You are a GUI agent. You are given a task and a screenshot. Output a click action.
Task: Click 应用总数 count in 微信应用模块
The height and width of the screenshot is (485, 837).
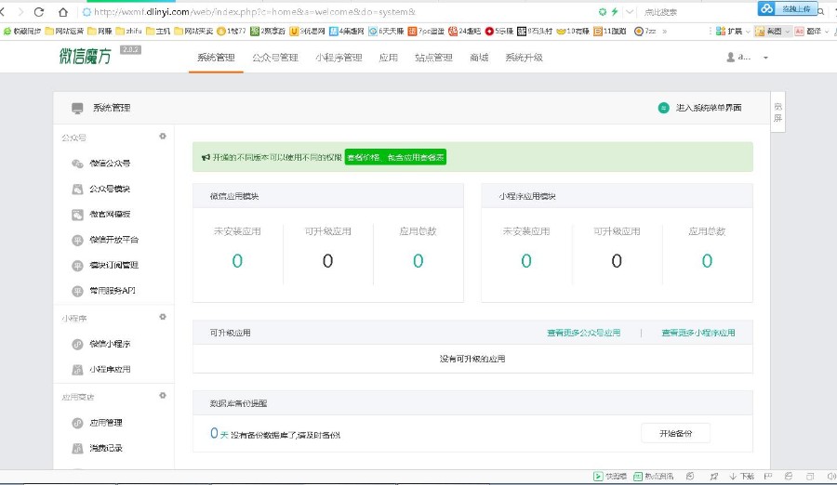tap(418, 261)
